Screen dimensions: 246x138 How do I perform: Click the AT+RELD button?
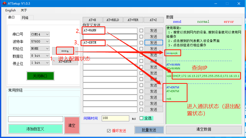(x=113, y=20)
